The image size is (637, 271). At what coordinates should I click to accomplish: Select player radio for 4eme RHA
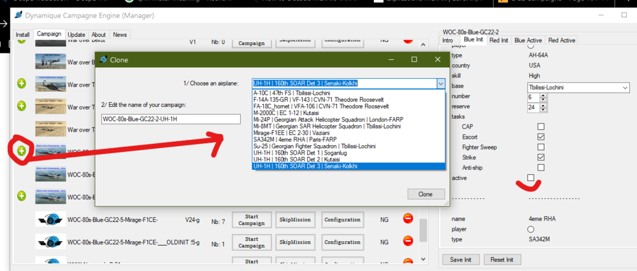pos(531,229)
